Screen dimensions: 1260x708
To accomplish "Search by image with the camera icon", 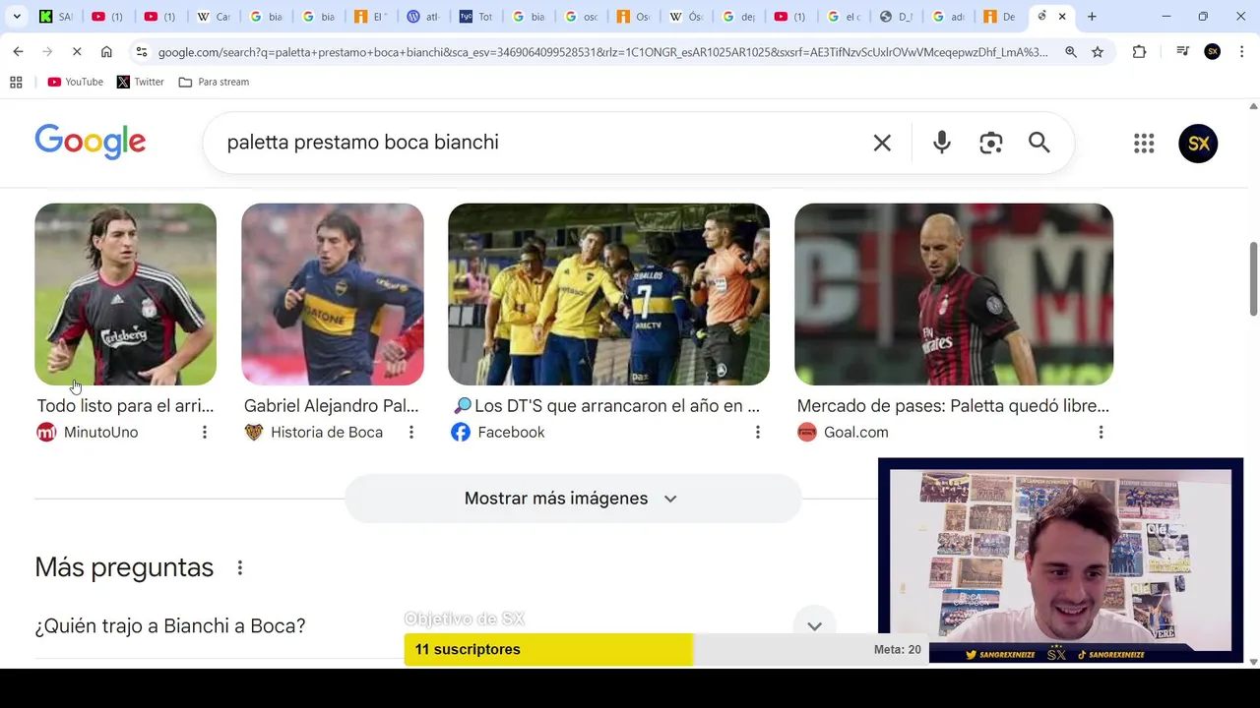I will [991, 143].
